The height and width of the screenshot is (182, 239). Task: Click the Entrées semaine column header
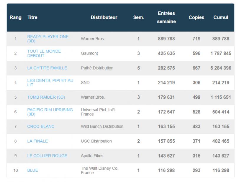click(166, 18)
